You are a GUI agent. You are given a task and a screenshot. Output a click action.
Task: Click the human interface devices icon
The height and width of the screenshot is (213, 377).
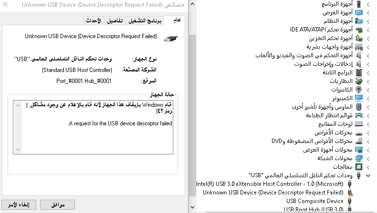pyautogui.click(x=359, y=47)
